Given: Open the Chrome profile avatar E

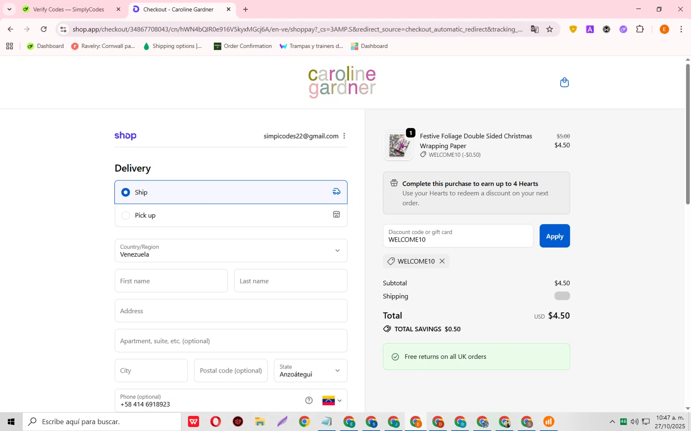Looking at the screenshot, I should [664, 29].
